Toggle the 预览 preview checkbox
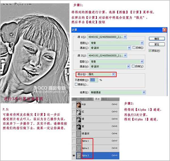 coord(150,50)
